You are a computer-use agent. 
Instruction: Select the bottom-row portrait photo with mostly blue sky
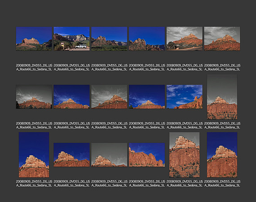34,155
